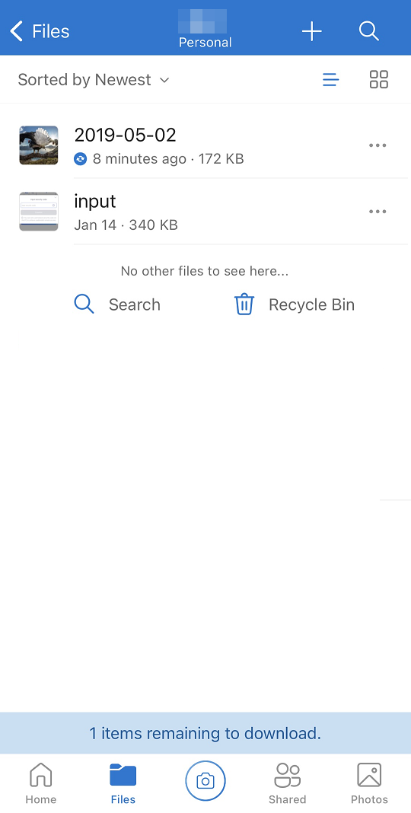Tap the plus icon to add new
The width and height of the screenshot is (411, 813).
pos(311,31)
